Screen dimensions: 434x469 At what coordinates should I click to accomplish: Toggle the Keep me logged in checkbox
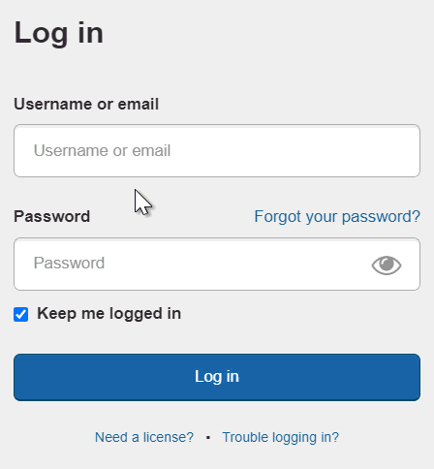point(21,314)
